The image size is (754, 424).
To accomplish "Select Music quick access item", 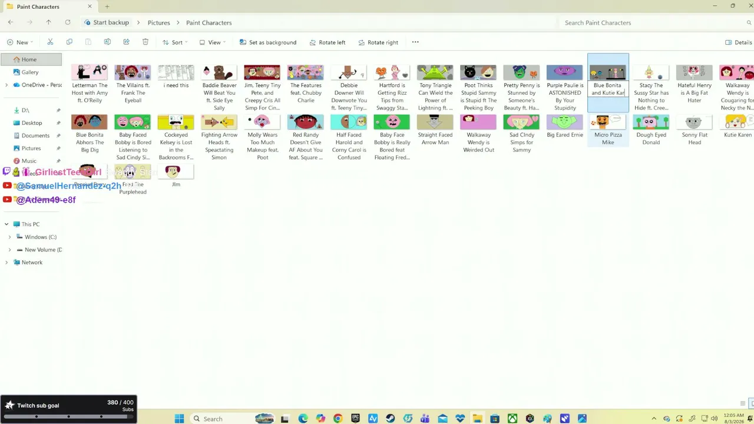I will pyautogui.click(x=29, y=161).
